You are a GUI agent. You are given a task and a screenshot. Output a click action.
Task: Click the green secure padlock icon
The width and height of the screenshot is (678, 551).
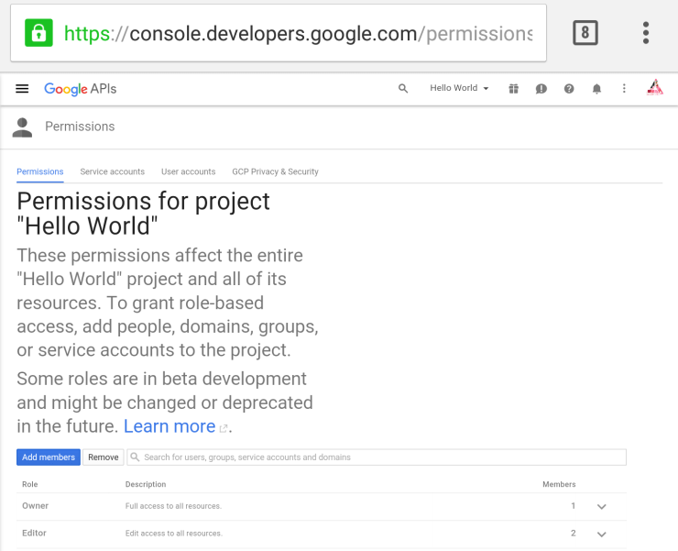pos(38,34)
